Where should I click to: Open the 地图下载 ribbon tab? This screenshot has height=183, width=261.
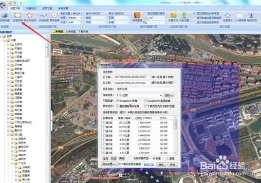pyautogui.click(x=15, y=8)
